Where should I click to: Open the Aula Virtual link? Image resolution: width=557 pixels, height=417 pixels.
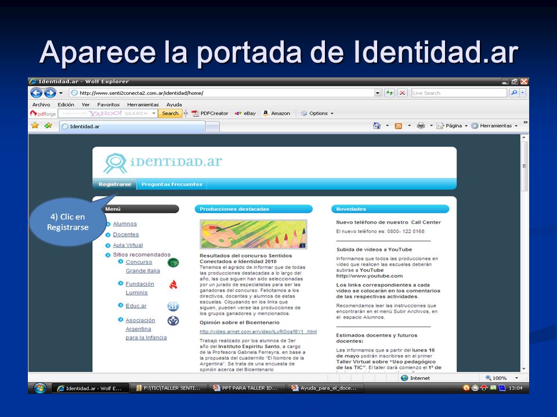pos(128,245)
